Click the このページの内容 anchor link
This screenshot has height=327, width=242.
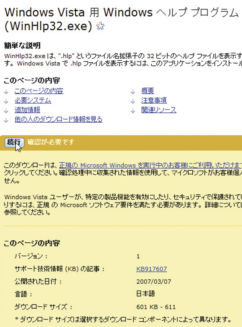tap(39, 91)
